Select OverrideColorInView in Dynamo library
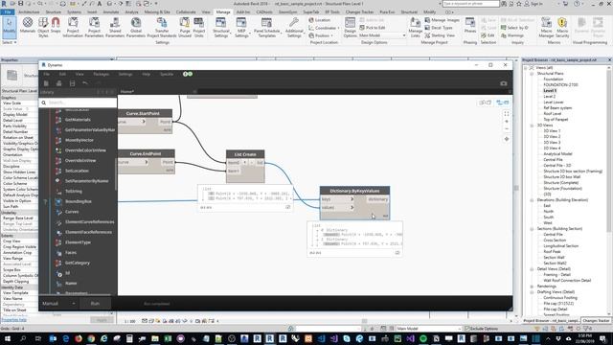This screenshot has height=345, width=613. 85,150
